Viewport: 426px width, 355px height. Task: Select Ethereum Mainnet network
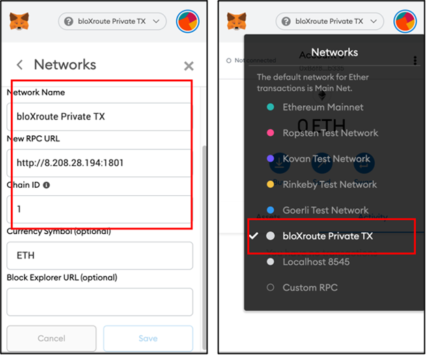(x=322, y=107)
